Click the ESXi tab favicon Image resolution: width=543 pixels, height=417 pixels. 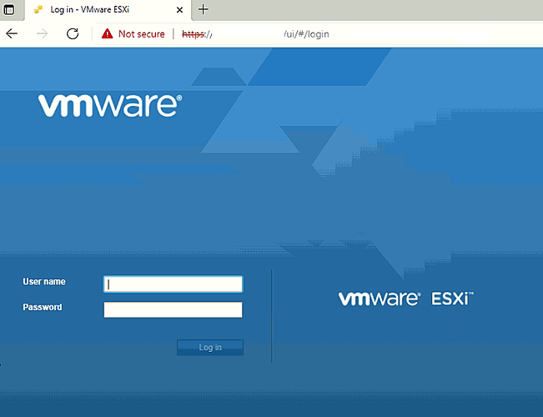click(x=38, y=10)
